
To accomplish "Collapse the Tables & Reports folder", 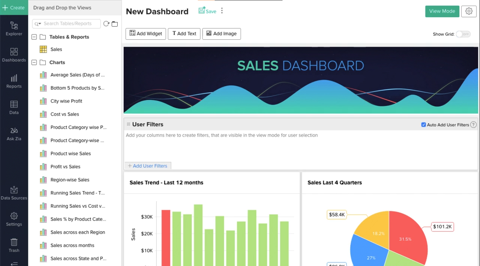I will (x=34, y=37).
